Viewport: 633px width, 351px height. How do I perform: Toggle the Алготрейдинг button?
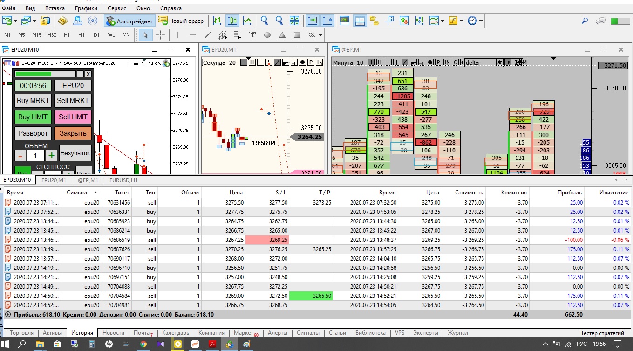click(x=129, y=21)
